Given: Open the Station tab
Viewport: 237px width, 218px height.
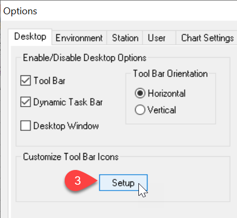Looking at the screenshot, I should [125, 38].
